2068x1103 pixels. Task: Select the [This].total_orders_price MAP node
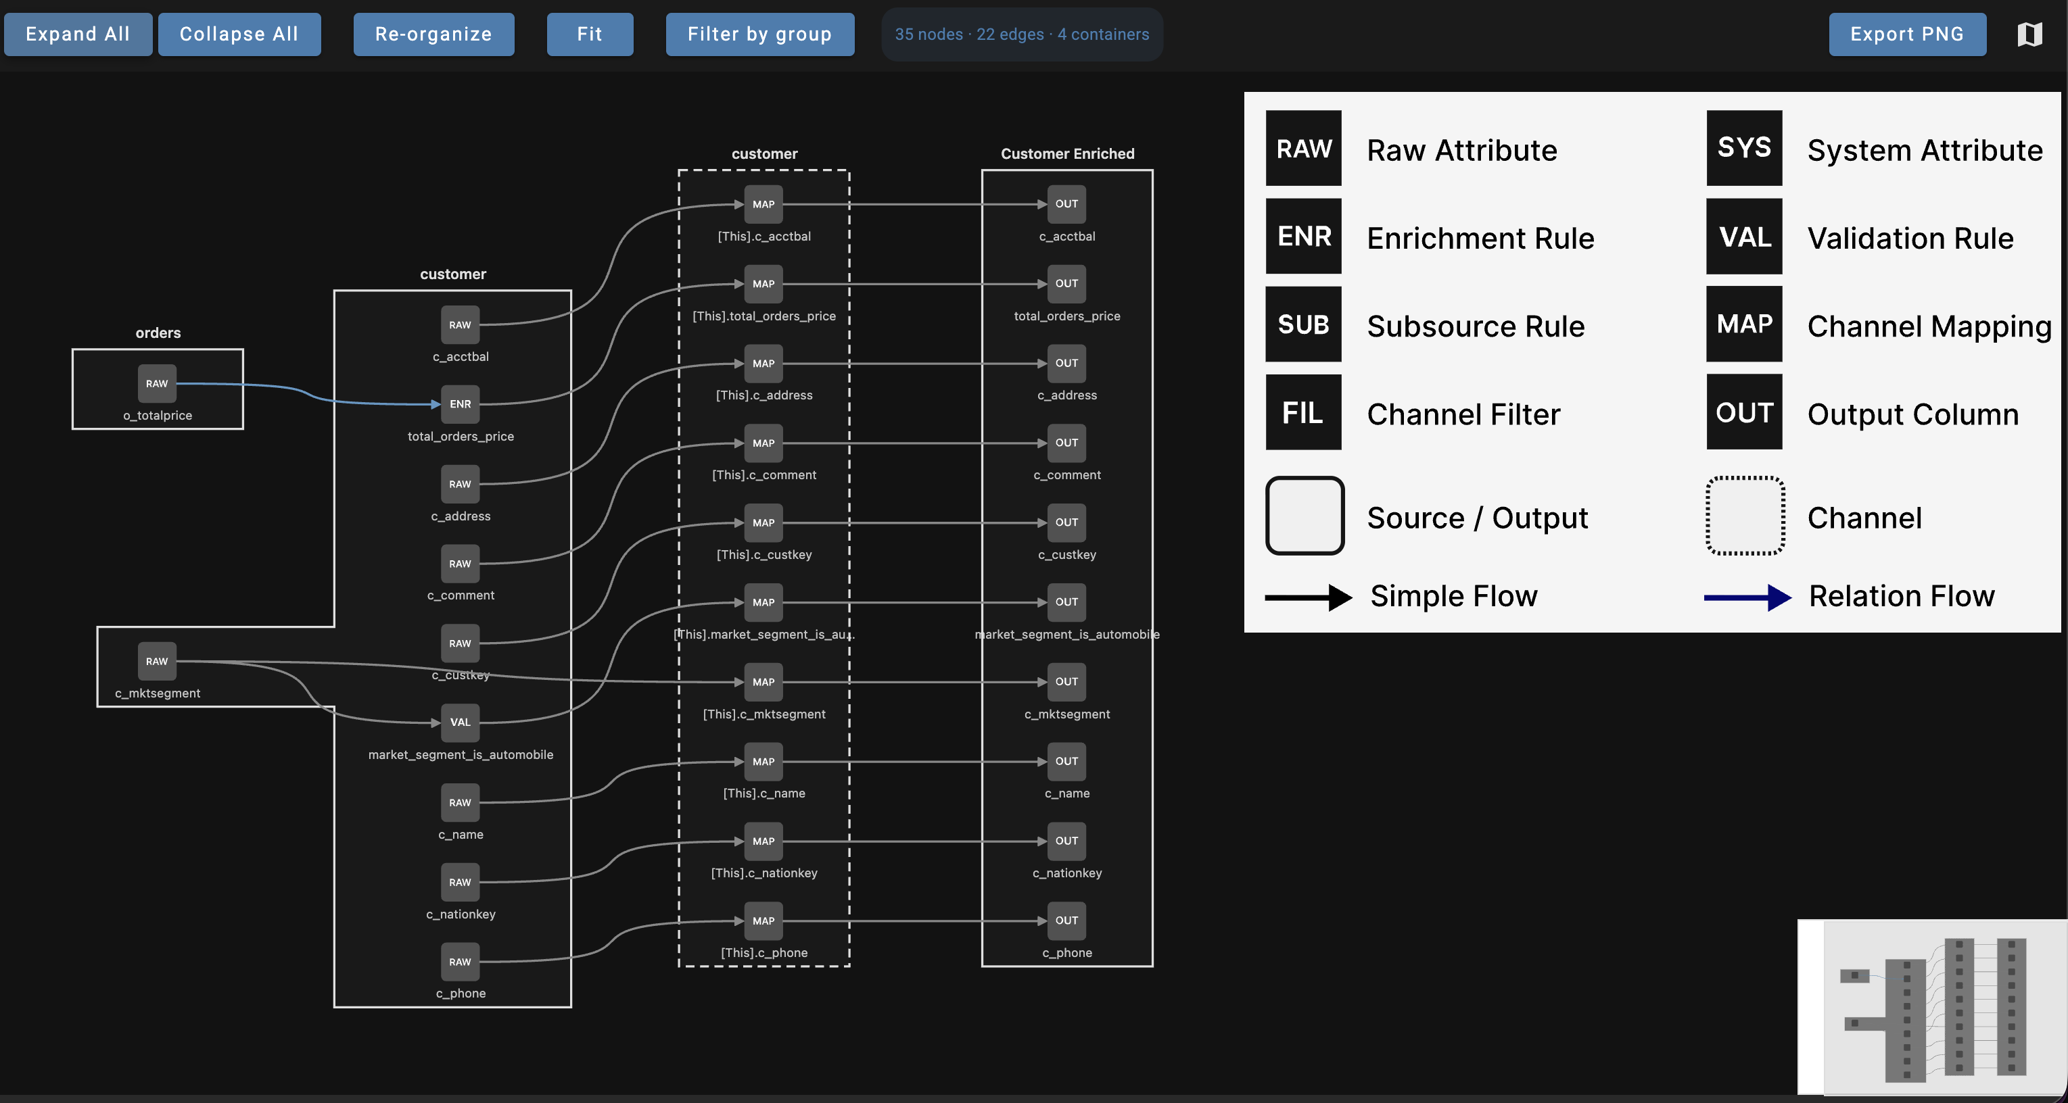tap(763, 284)
